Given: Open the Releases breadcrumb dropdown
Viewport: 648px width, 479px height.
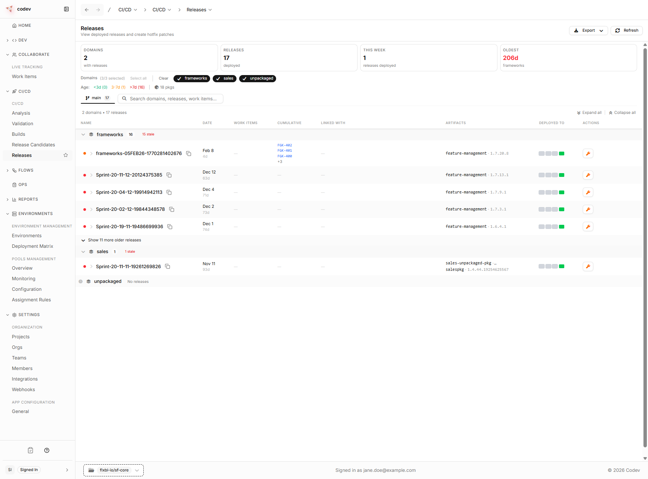Looking at the screenshot, I should coord(210,9).
